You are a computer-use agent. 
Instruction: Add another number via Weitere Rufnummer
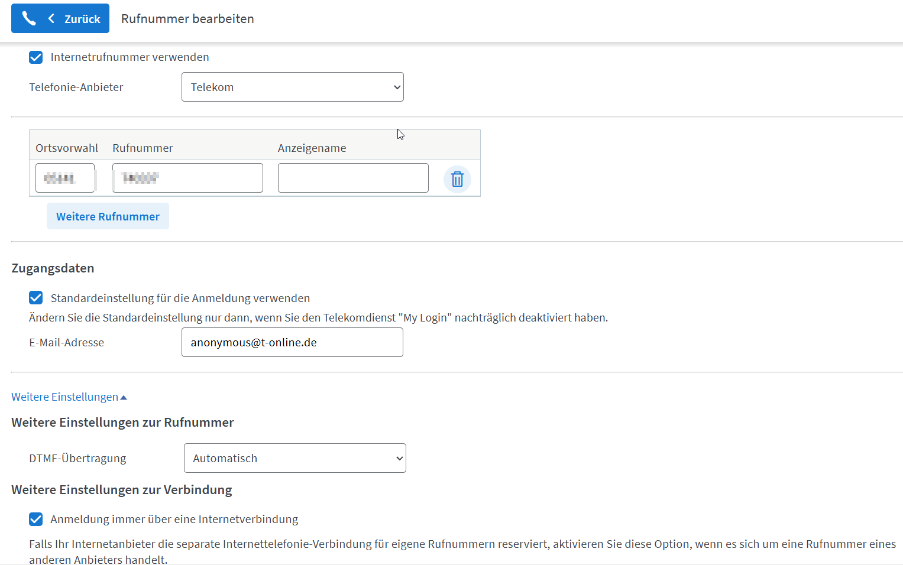click(108, 216)
